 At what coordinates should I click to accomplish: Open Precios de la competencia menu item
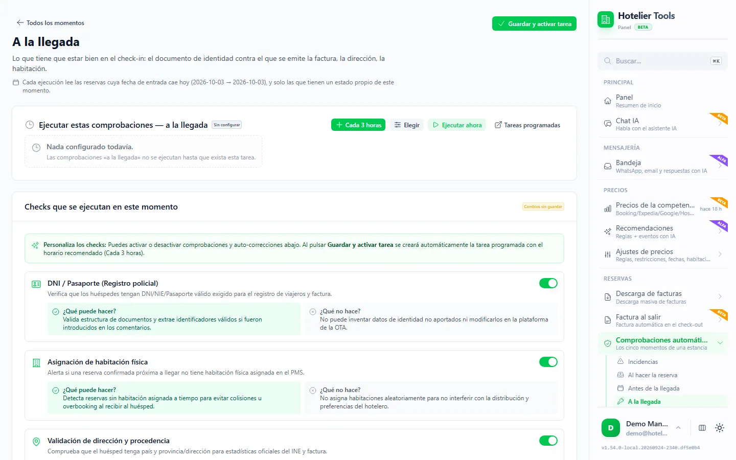pos(662,209)
